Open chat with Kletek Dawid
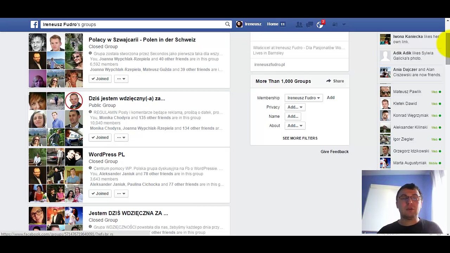This screenshot has width=450, height=253. click(411, 104)
